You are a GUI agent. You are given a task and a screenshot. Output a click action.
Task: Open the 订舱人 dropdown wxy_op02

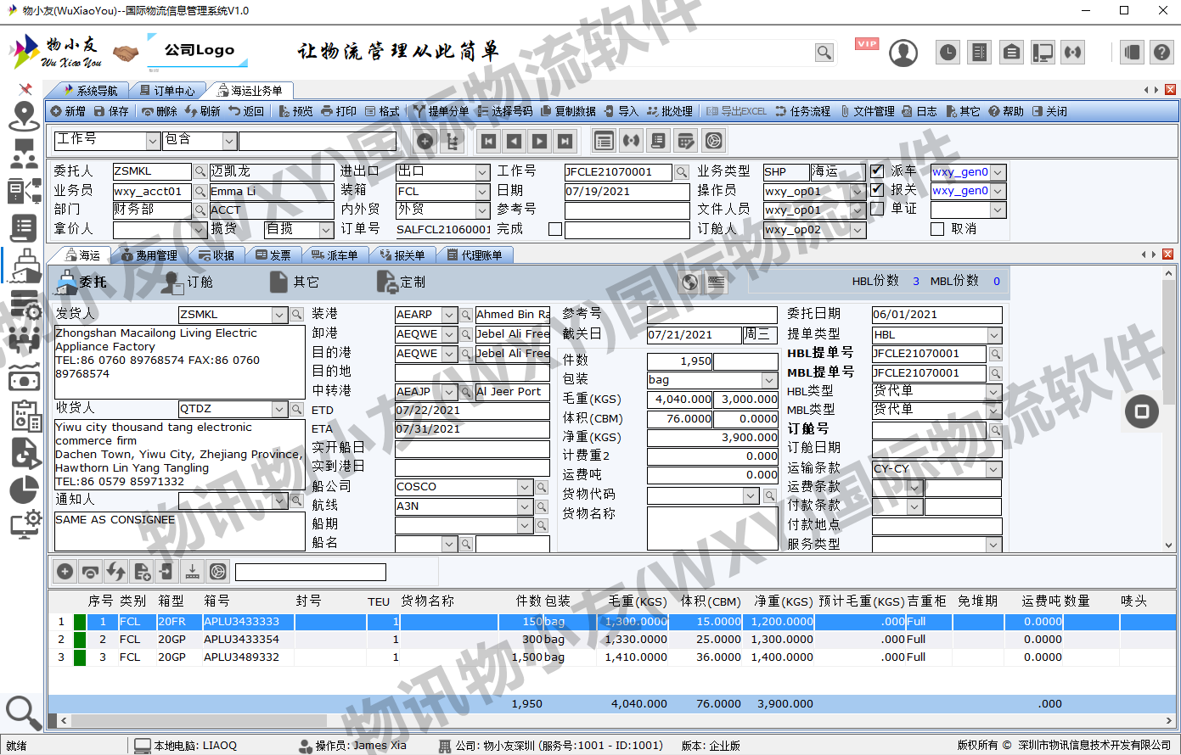[858, 230]
